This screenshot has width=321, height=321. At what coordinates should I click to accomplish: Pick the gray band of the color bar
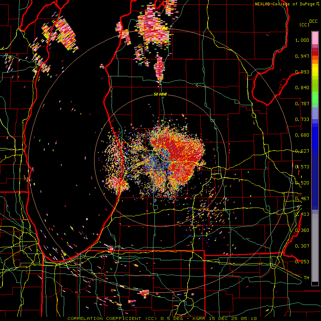(315, 248)
